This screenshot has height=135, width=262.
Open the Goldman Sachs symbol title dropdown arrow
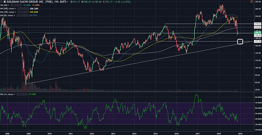[67, 2]
